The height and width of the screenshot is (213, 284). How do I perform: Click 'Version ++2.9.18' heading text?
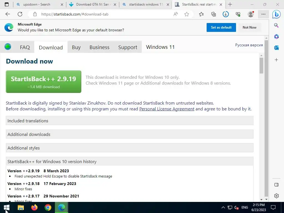24,184
